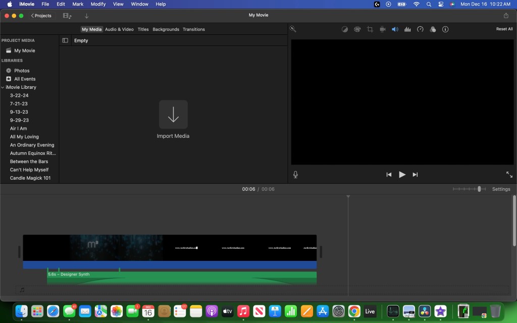517x323 pixels.
Task: Toggle the voiceover microphone recording
Action: pos(295,175)
